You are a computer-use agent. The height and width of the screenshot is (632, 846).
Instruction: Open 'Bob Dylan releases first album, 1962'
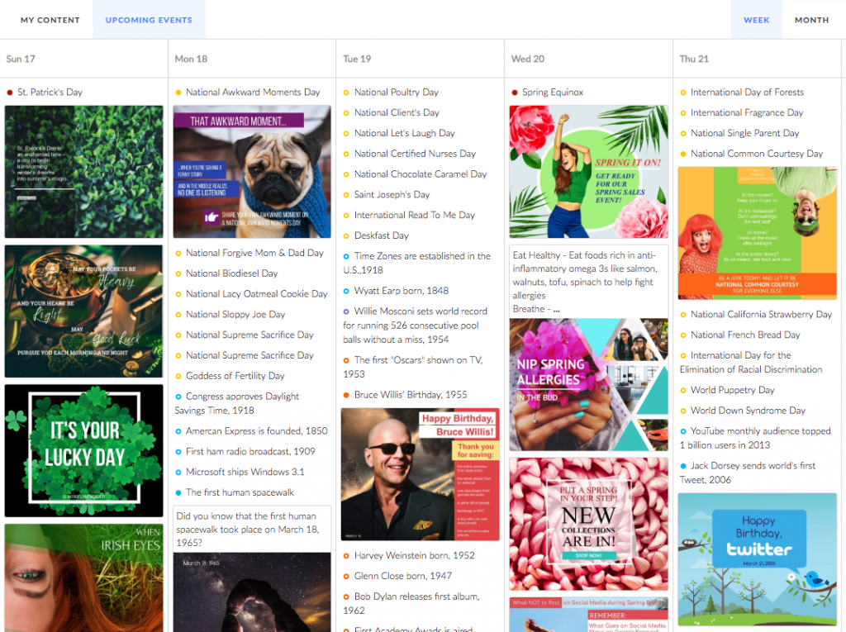coord(411,603)
